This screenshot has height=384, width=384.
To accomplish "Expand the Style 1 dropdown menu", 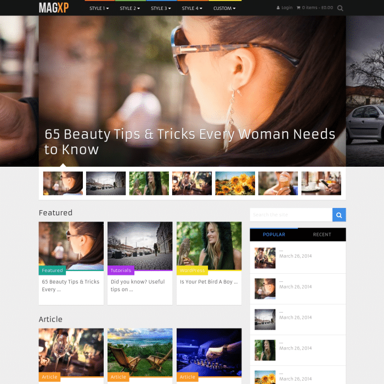I will [99, 8].
